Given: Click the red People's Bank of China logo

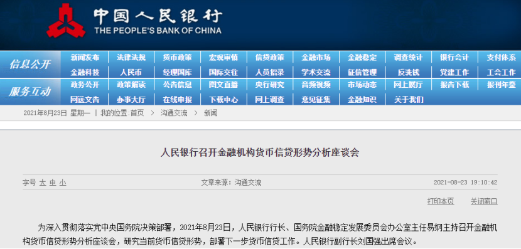Looking at the screenshot, I should point(66,21).
